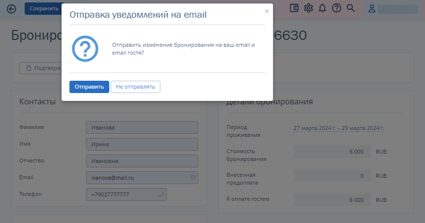Open the stay period dates link

pos(339,128)
